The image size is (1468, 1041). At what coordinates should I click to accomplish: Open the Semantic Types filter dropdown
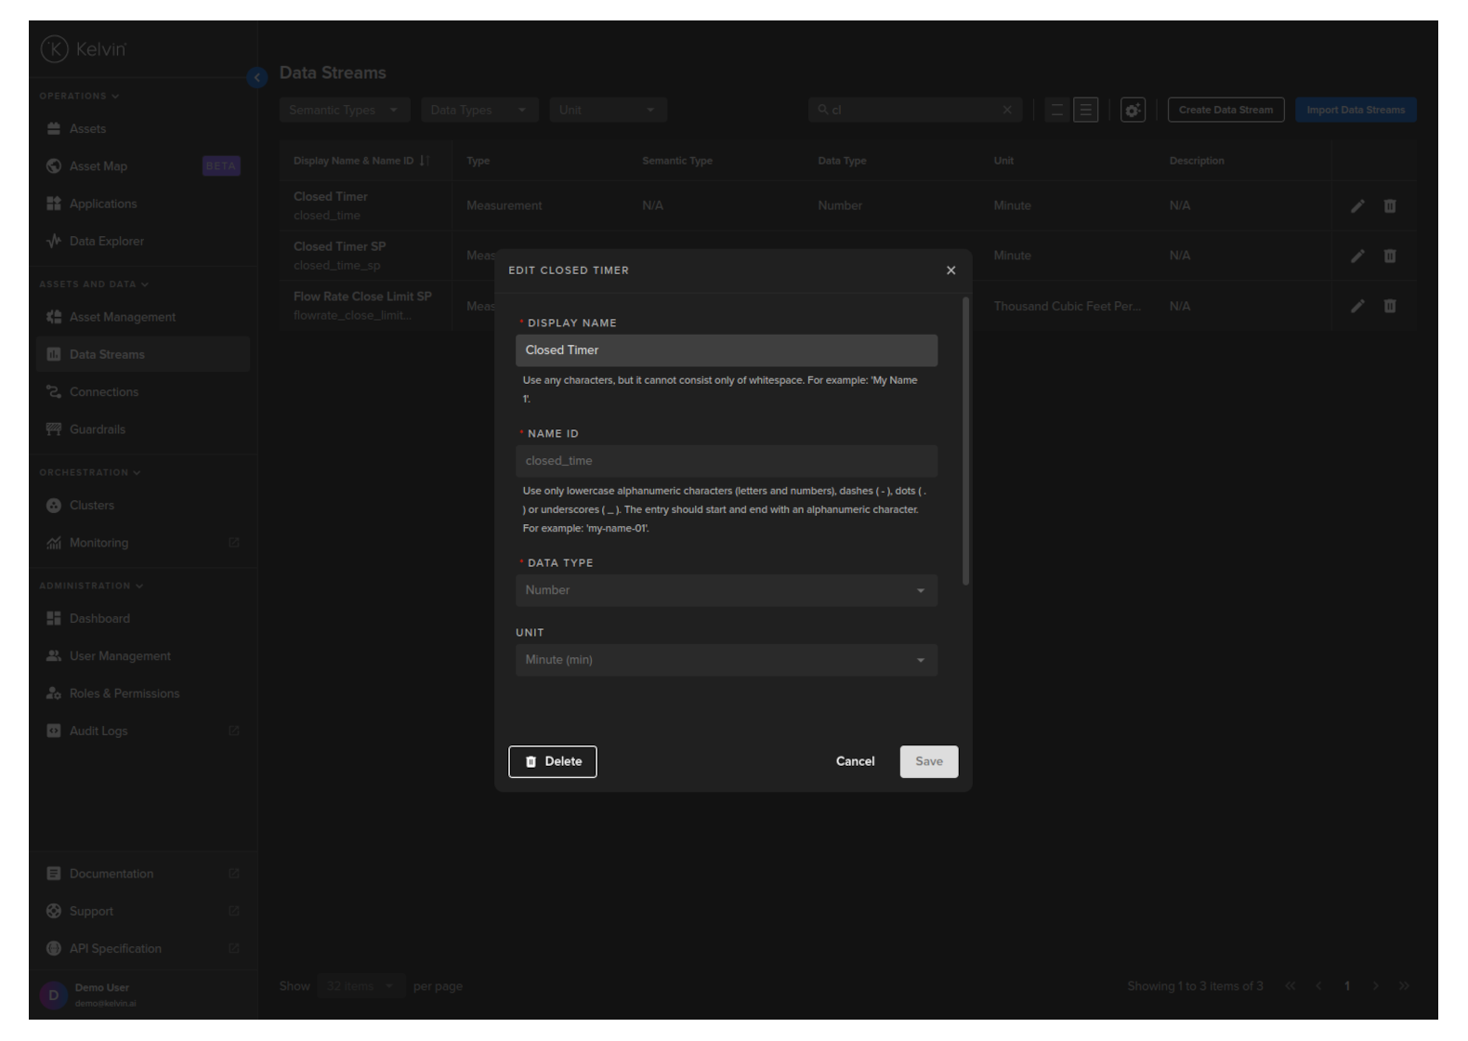coord(344,110)
